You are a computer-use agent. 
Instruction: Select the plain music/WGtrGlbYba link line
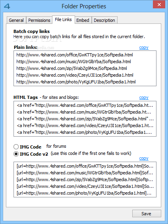pyautogui.click(x=73, y=62)
